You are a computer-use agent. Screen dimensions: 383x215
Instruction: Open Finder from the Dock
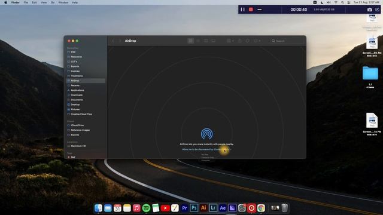[x=98, y=208]
